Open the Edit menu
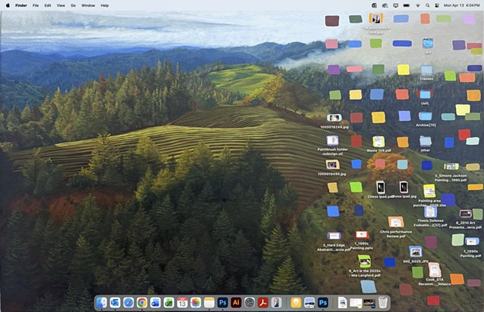Viewport: 484px width, 312px height. point(48,5)
